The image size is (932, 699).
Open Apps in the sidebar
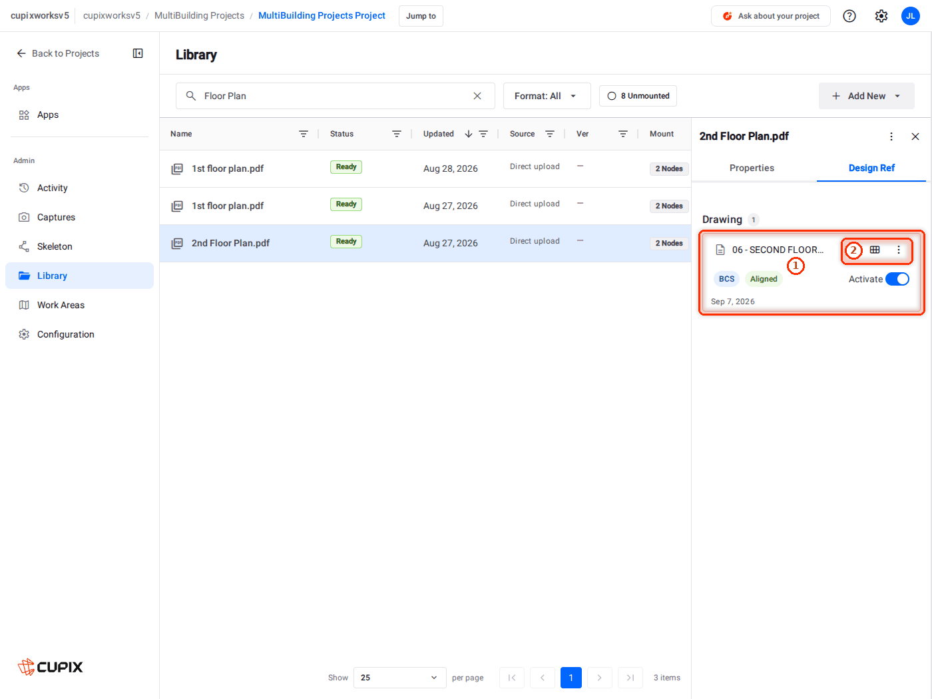(x=79, y=115)
